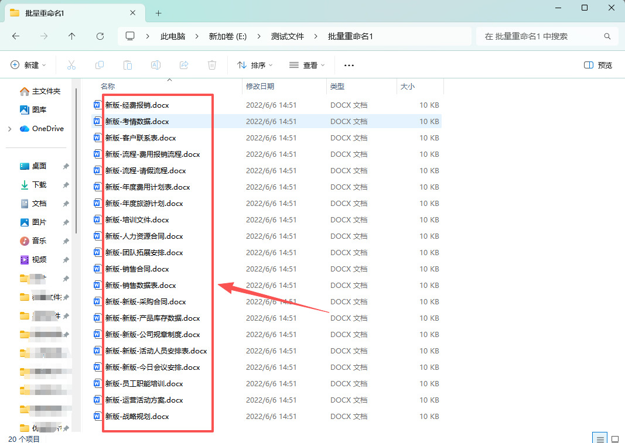Open the 排序 sort dropdown
The height and width of the screenshot is (443, 625).
(x=255, y=65)
